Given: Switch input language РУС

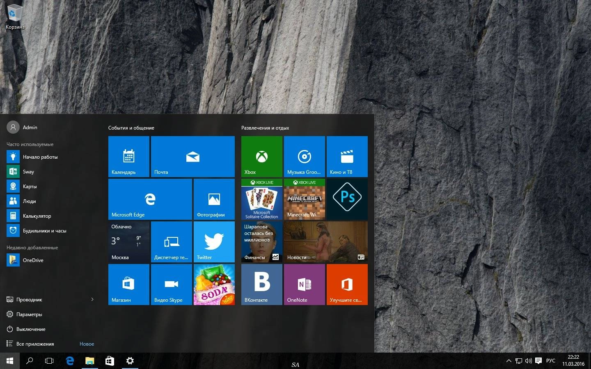Looking at the screenshot, I should (x=551, y=361).
